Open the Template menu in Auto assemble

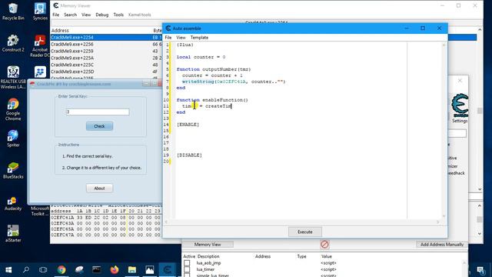point(199,38)
